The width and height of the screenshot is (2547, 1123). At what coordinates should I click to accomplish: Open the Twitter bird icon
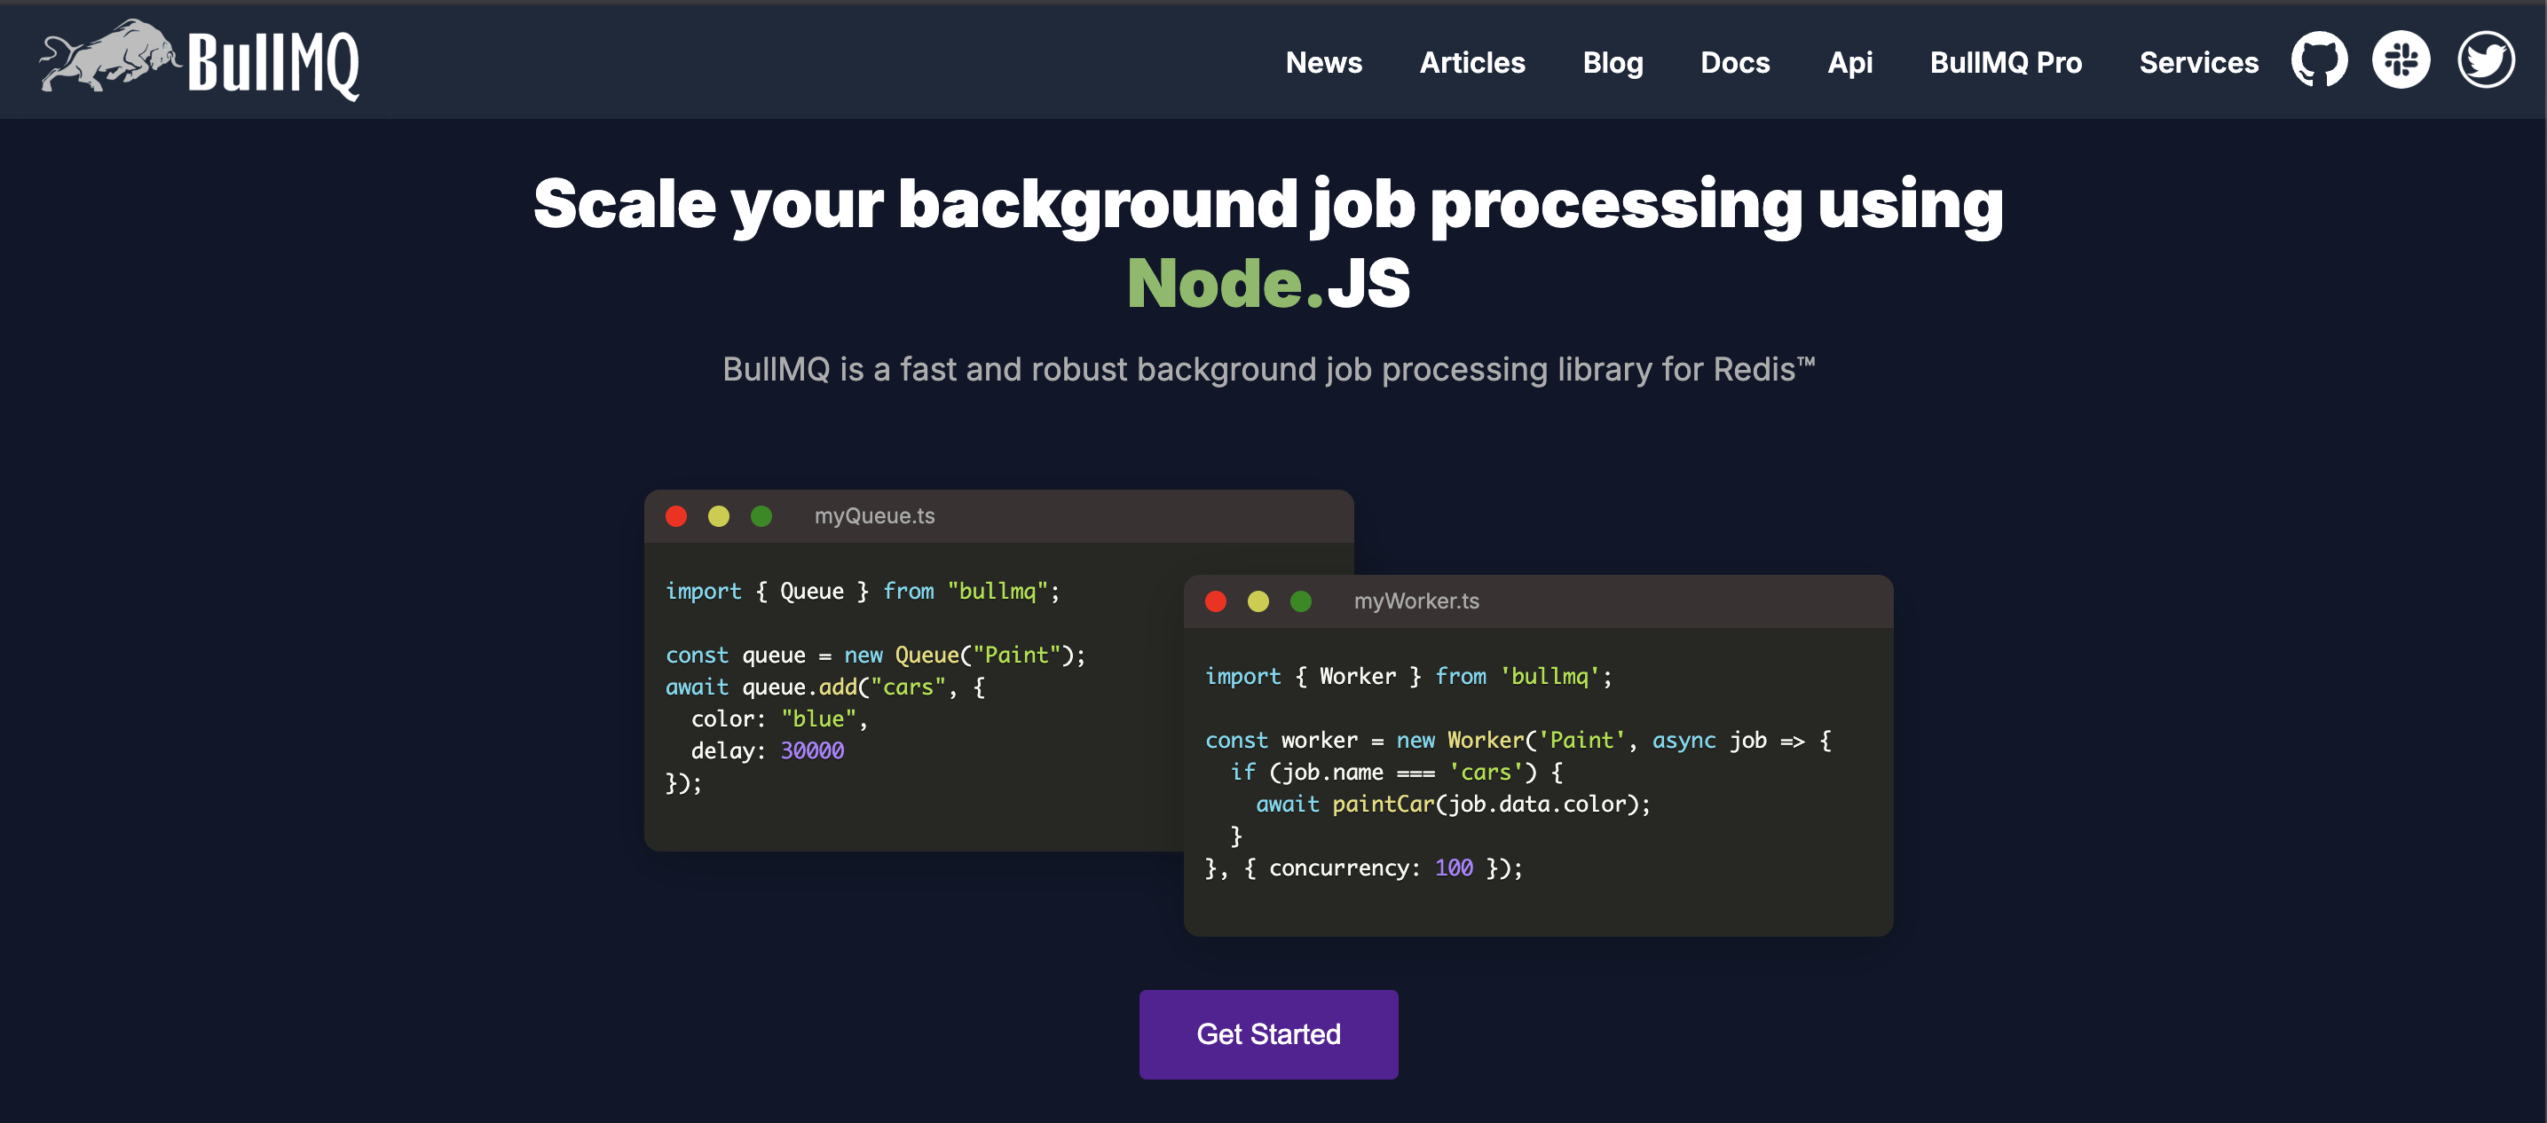(2486, 60)
